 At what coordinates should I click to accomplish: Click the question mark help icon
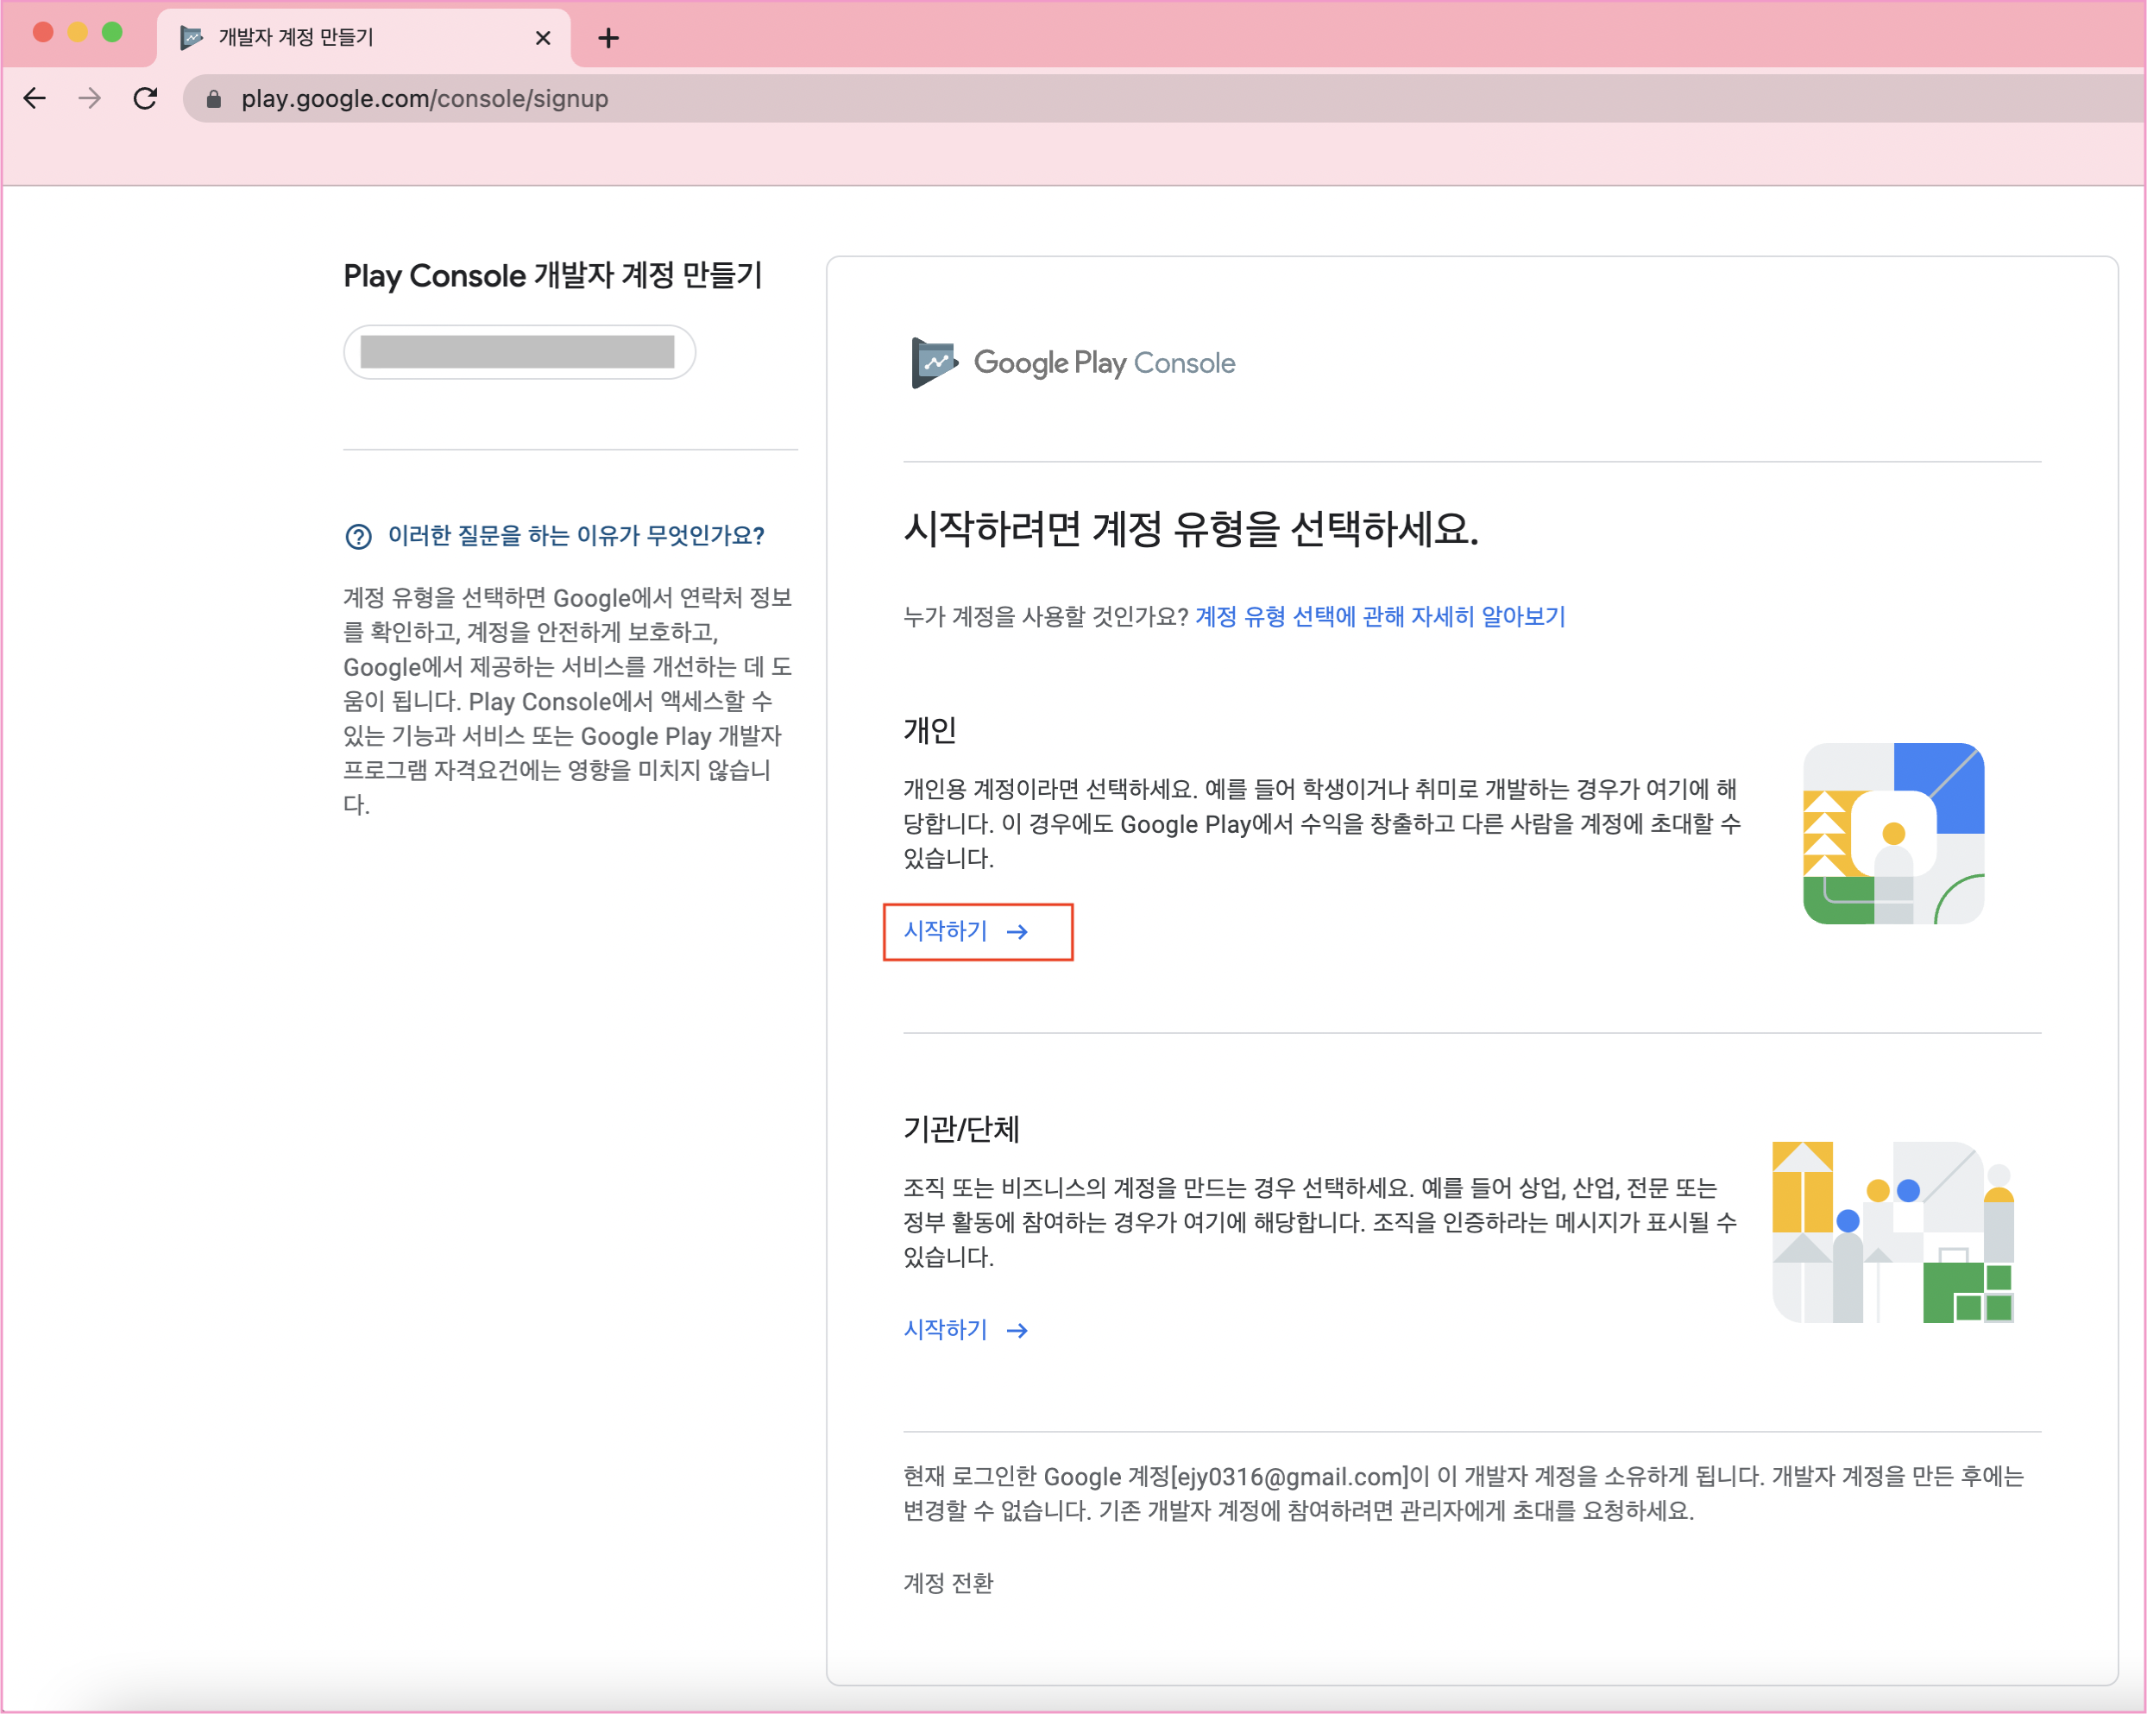(358, 537)
